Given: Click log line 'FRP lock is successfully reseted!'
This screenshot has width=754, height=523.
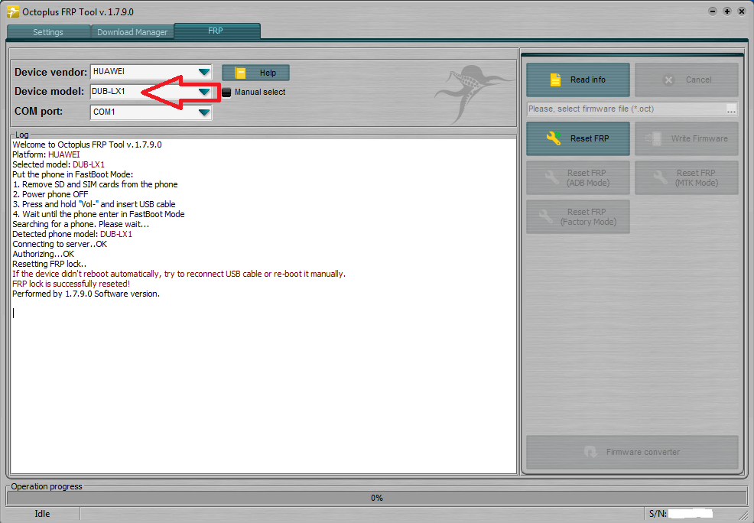Looking at the screenshot, I should click(71, 284).
